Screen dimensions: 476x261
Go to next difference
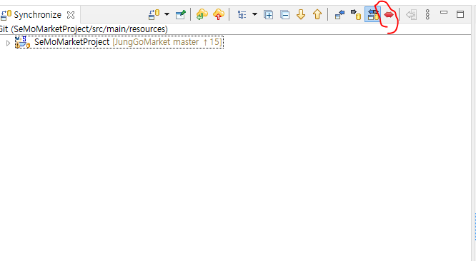(301, 14)
